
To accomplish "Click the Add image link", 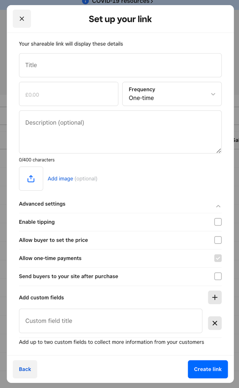I will click(x=60, y=178).
